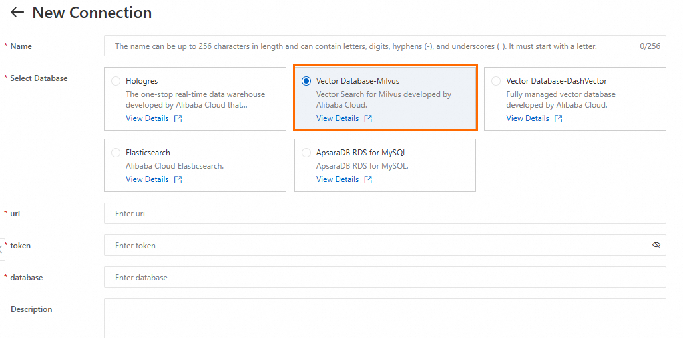Click the back arrow beside New Connection
This screenshot has height=338, width=683.
(x=17, y=13)
